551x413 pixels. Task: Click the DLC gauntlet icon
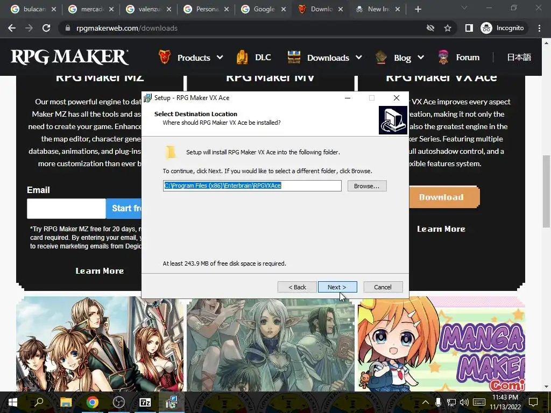coord(242,57)
